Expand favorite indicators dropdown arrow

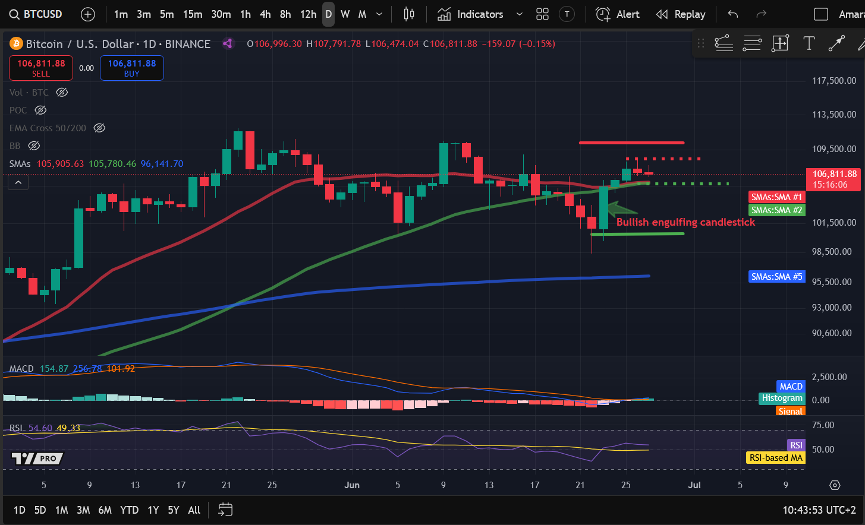519,14
